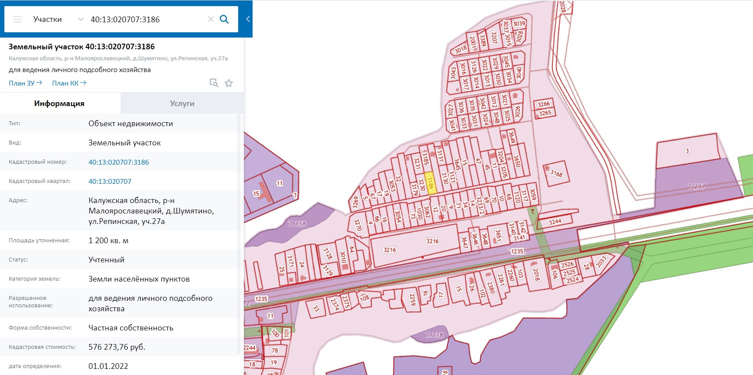Clear the search field with X icon
Image resolution: width=753 pixels, height=375 pixels.
tap(211, 19)
